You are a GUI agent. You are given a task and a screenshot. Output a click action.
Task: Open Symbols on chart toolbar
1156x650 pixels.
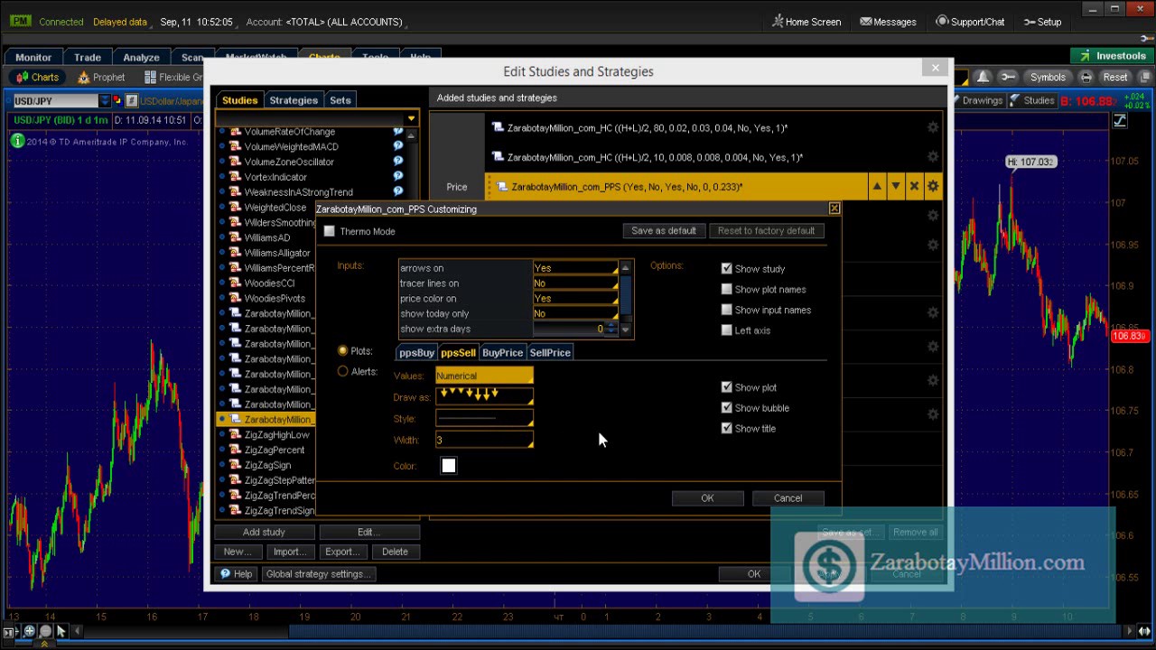pos(1048,78)
